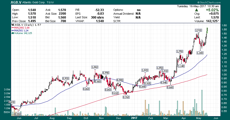Click the Bid Size value 700

click(63, 21)
